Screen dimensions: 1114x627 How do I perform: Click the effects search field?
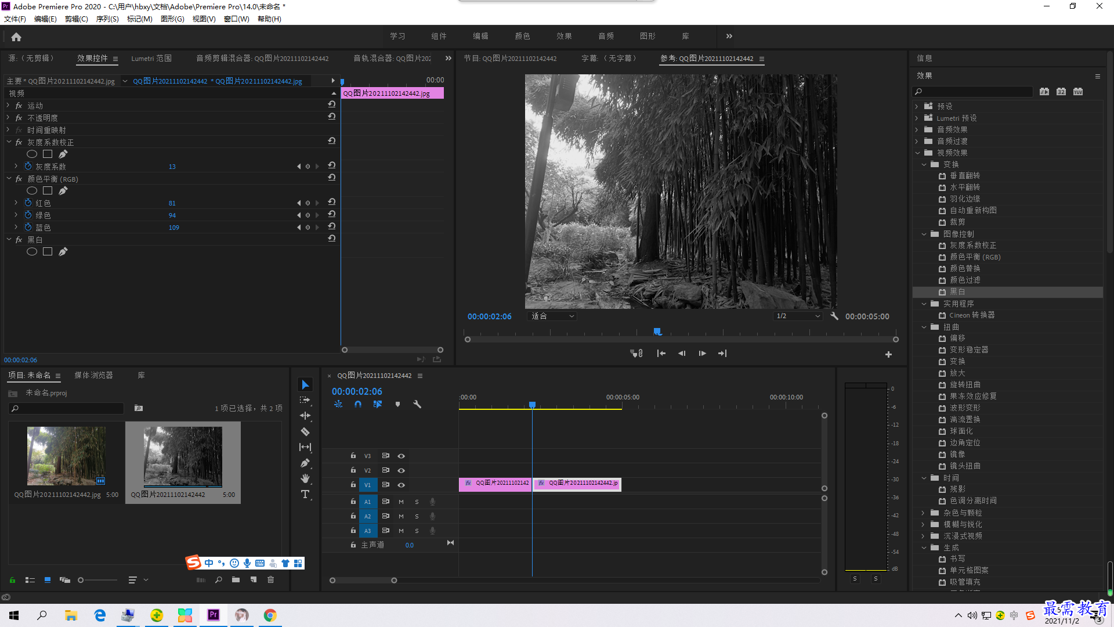click(973, 92)
